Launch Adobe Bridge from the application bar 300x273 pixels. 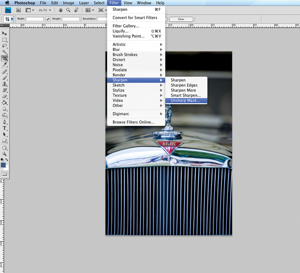(18, 10)
